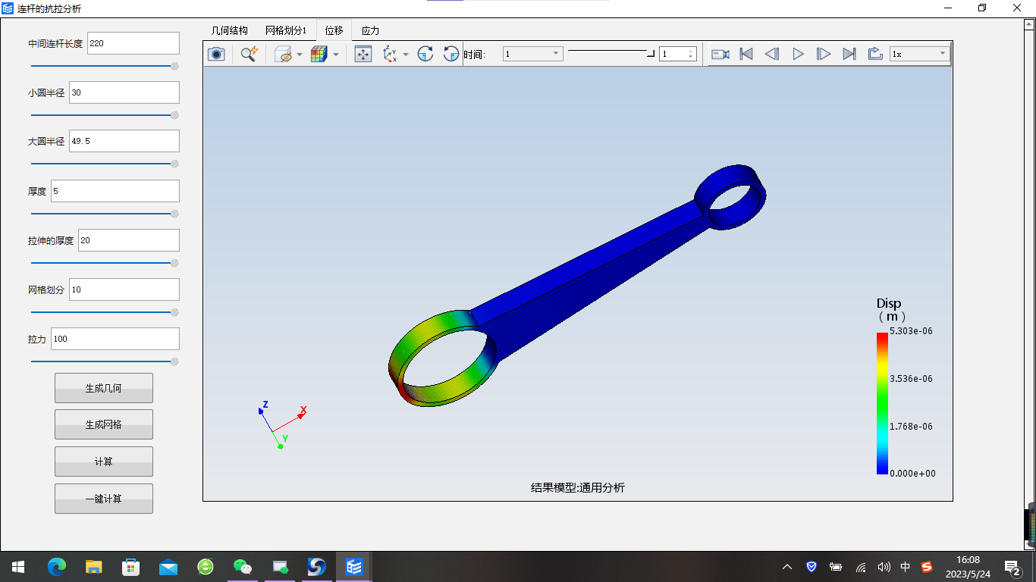Viewport: 1036px width, 582px height.
Task: Switch to the 网格划分1 tab
Action: [x=286, y=30]
